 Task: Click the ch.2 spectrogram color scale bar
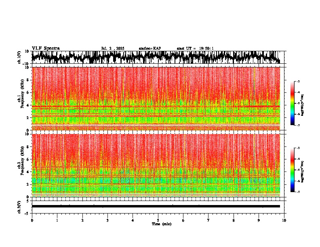(293, 170)
